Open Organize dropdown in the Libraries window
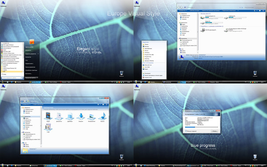Screen dimensions: 267x167 tap(26, 105)
